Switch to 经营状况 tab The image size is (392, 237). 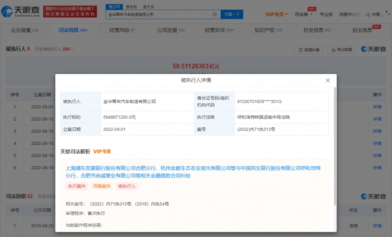pyautogui.click(x=220, y=30)
